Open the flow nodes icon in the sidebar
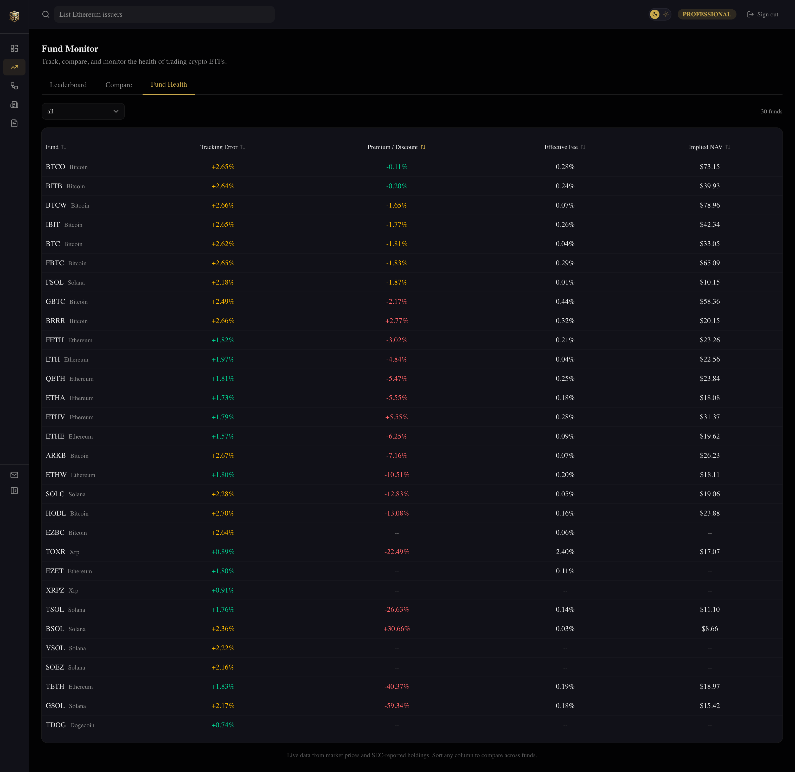Screen dimensions: 795x772 click(x=14, y=86)
